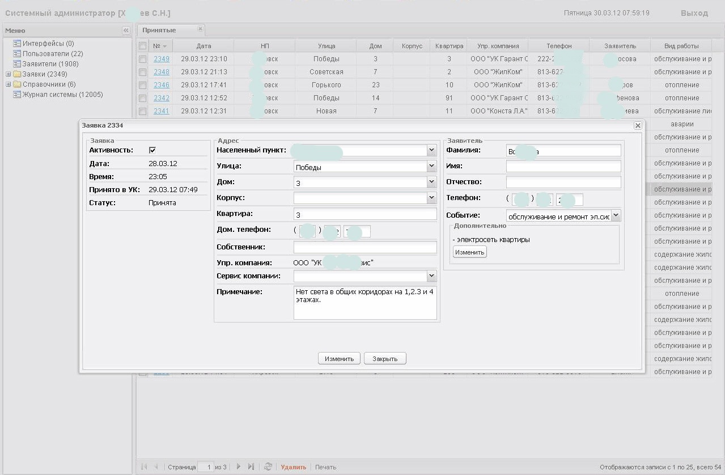This screenshot has height=475, width=725.
Task: Go to the next page of the grid
Action: pyautogui.click(x=238, y=467)
